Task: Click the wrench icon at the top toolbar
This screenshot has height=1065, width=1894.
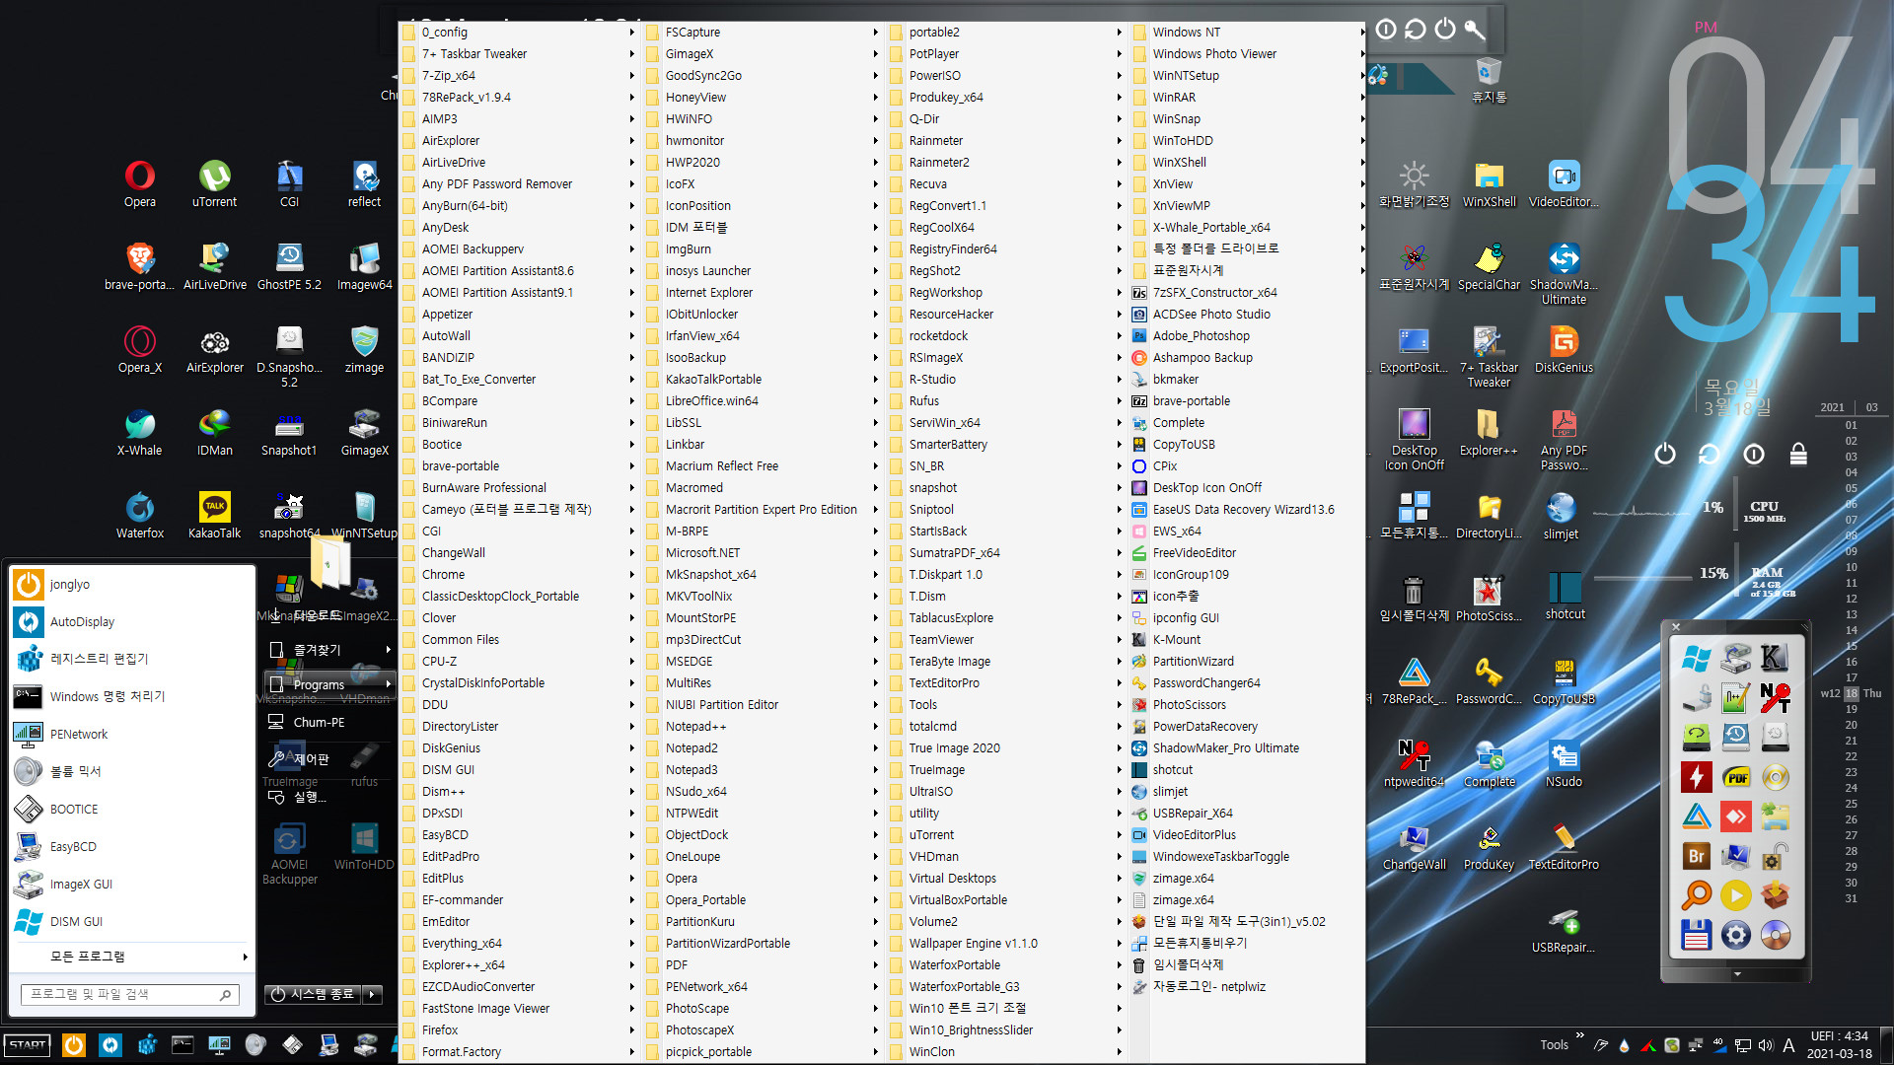Action: click(1475, 29)
